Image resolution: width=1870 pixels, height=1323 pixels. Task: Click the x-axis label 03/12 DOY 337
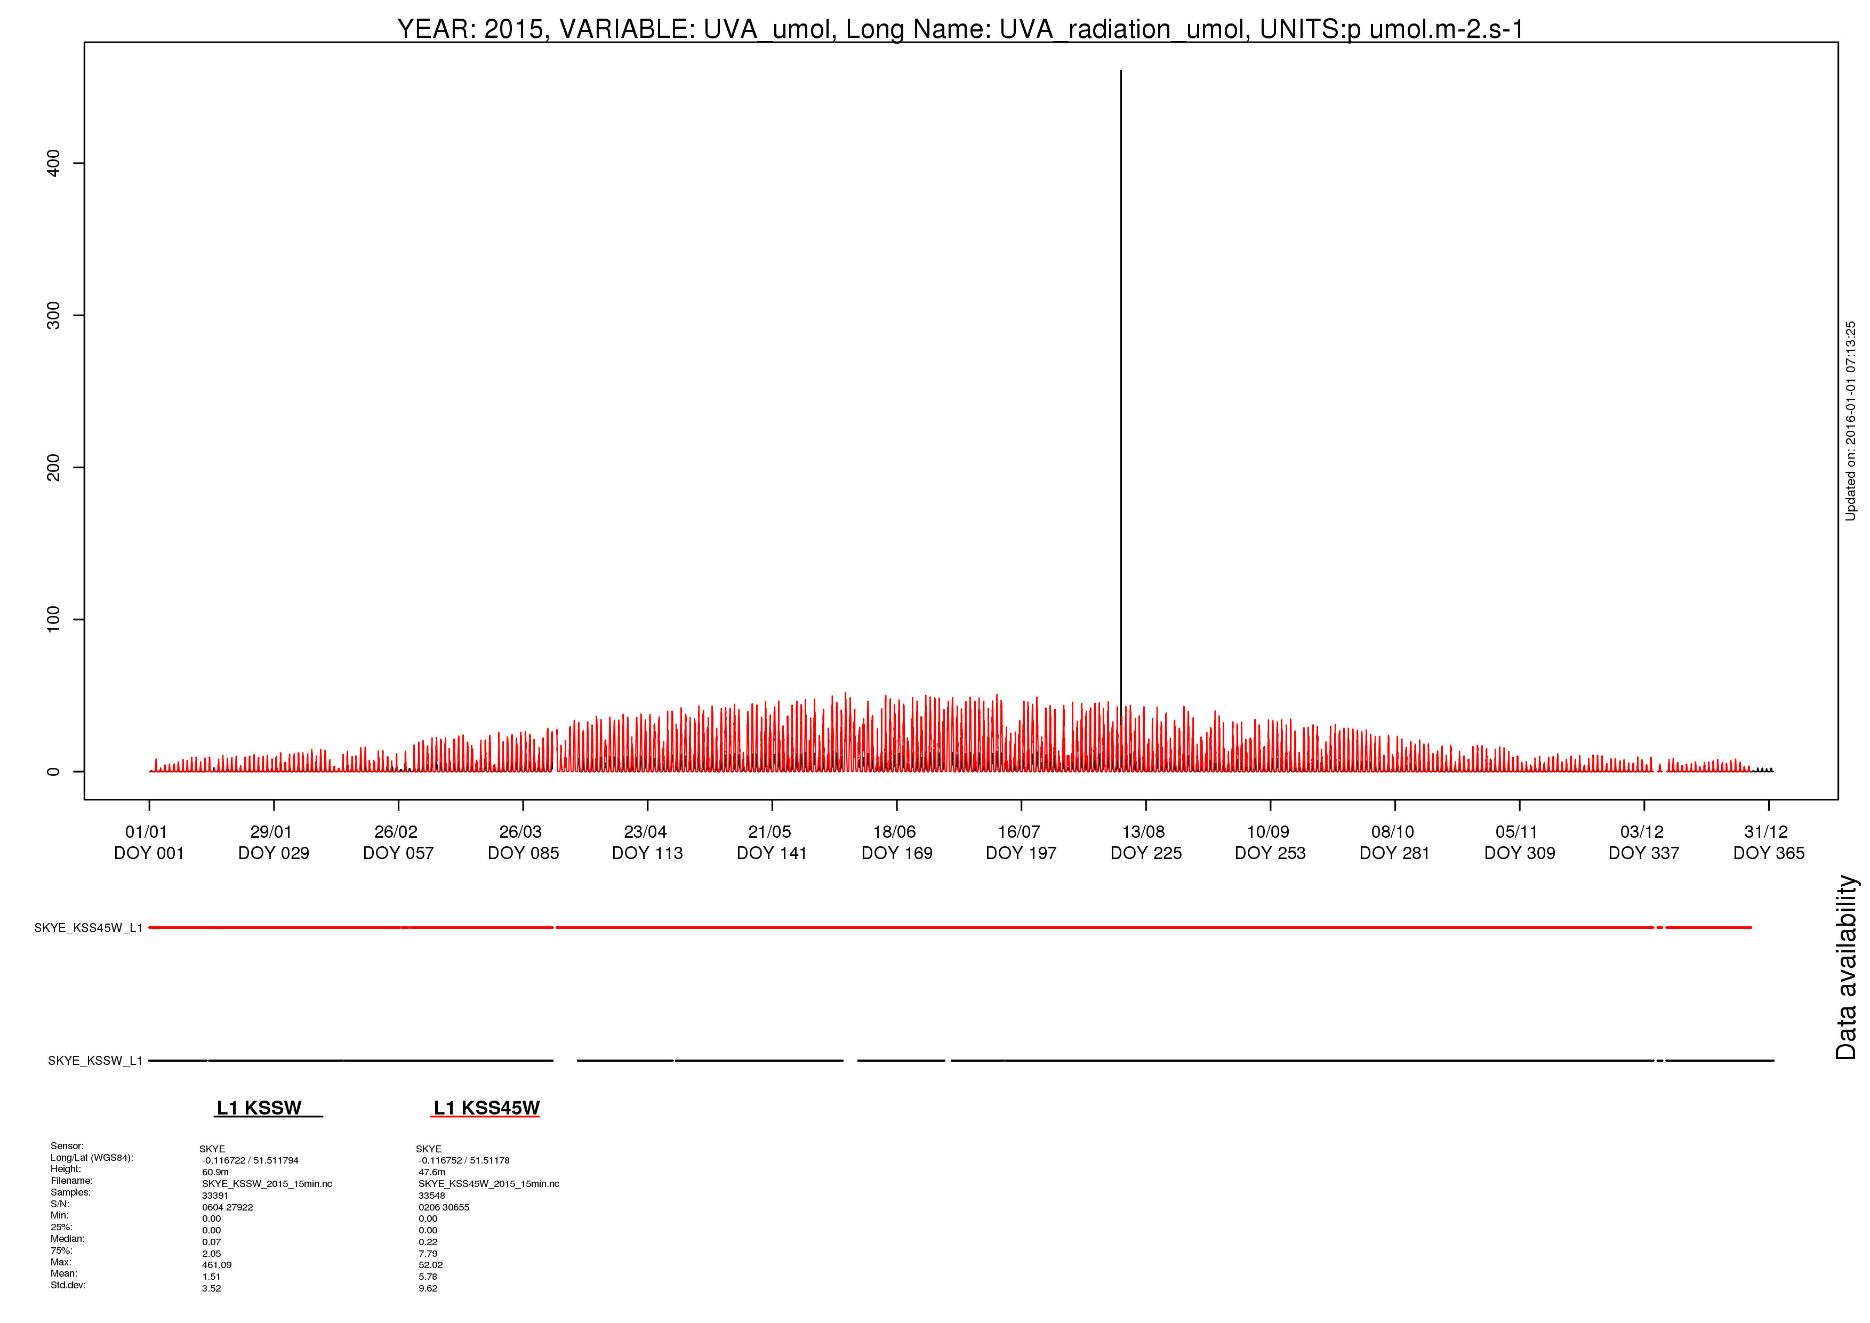[x=1644, y=843]
